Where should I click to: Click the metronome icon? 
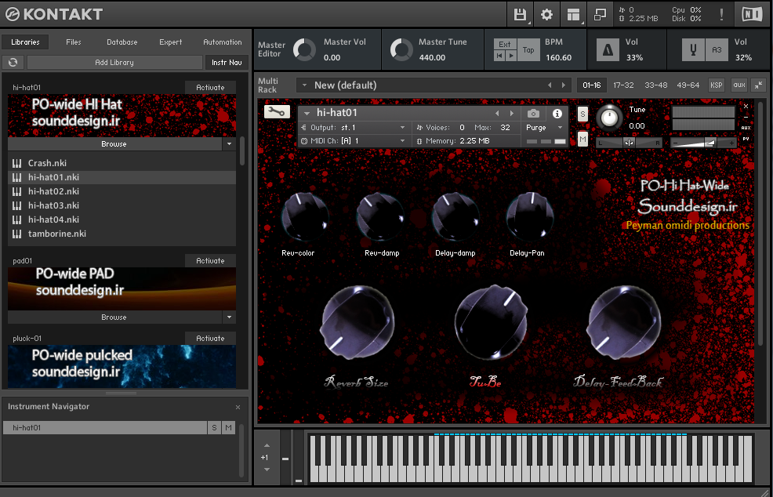608,50
